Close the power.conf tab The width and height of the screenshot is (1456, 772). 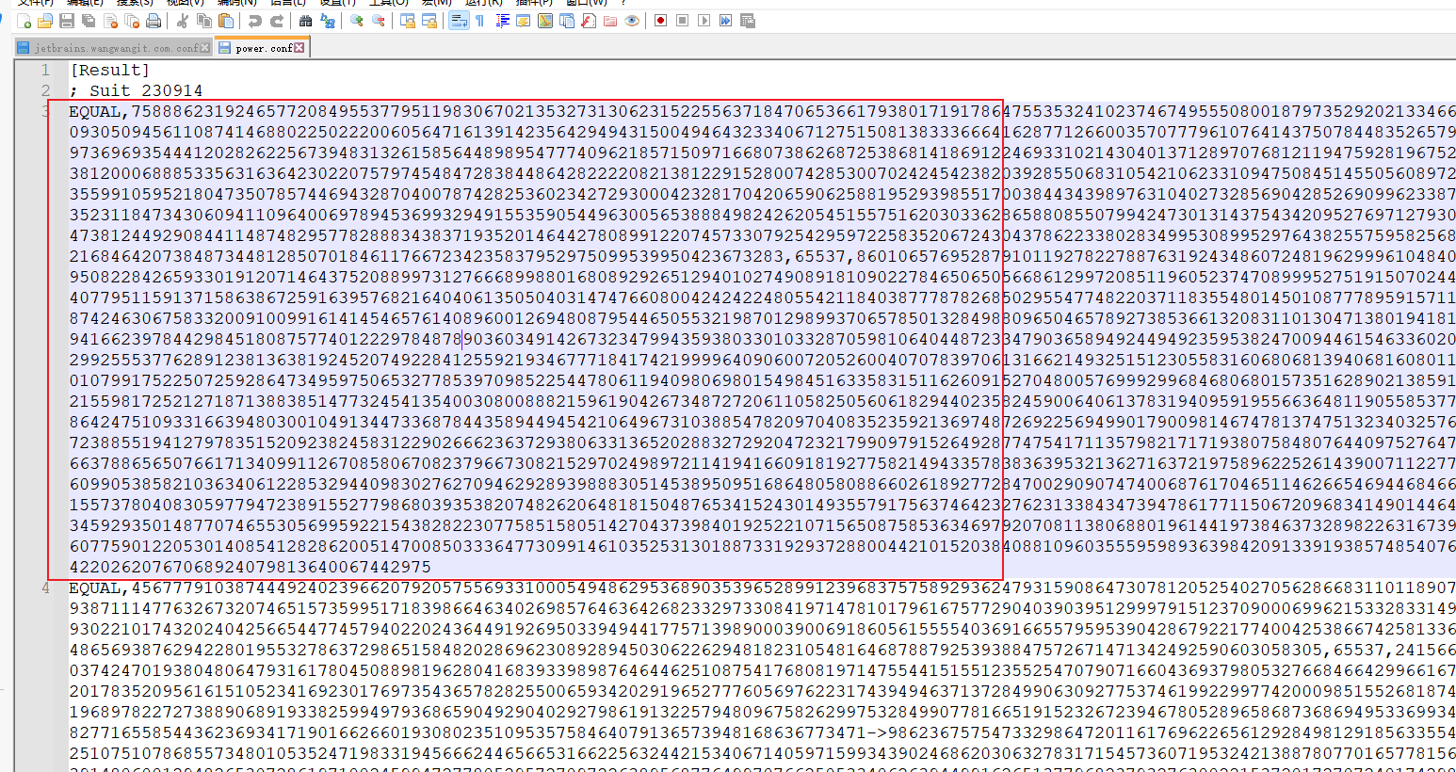click(x=299, y=48)
